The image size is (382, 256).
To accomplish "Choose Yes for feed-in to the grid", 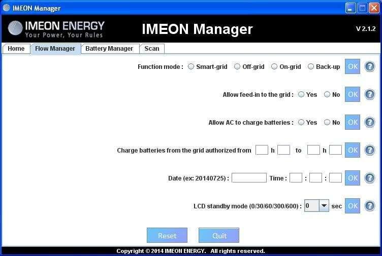I will [301, 94].
